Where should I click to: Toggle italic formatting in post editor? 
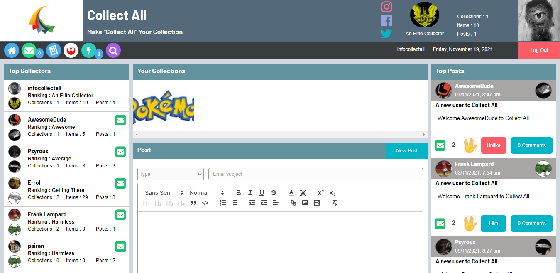click(250, 193)
